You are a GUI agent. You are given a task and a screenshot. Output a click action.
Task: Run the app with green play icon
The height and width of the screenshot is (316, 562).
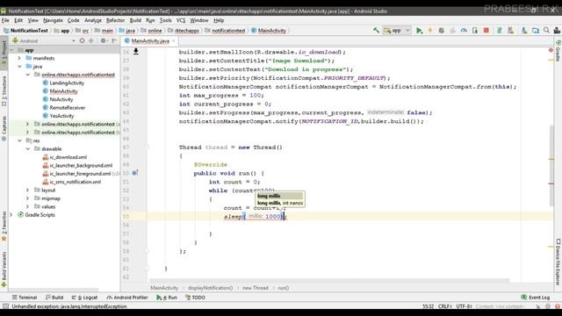419,31
